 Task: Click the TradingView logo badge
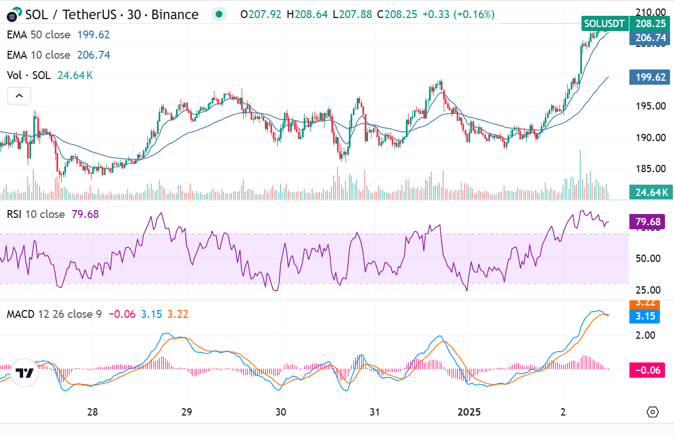[24, 373]
